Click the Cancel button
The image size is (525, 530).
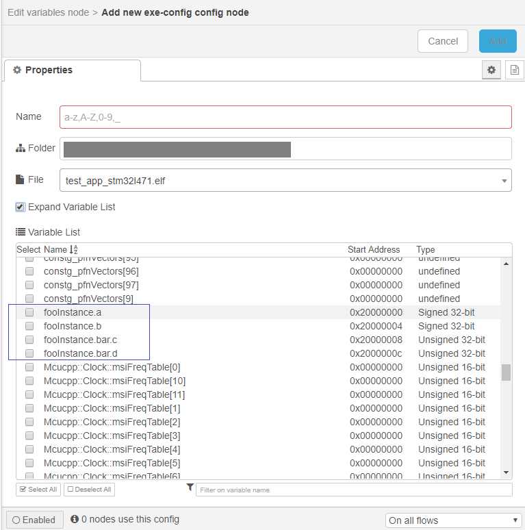point(443,41)
